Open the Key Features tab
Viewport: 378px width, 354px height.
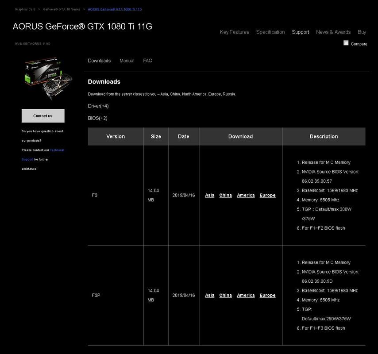click(x=234, y=32)
